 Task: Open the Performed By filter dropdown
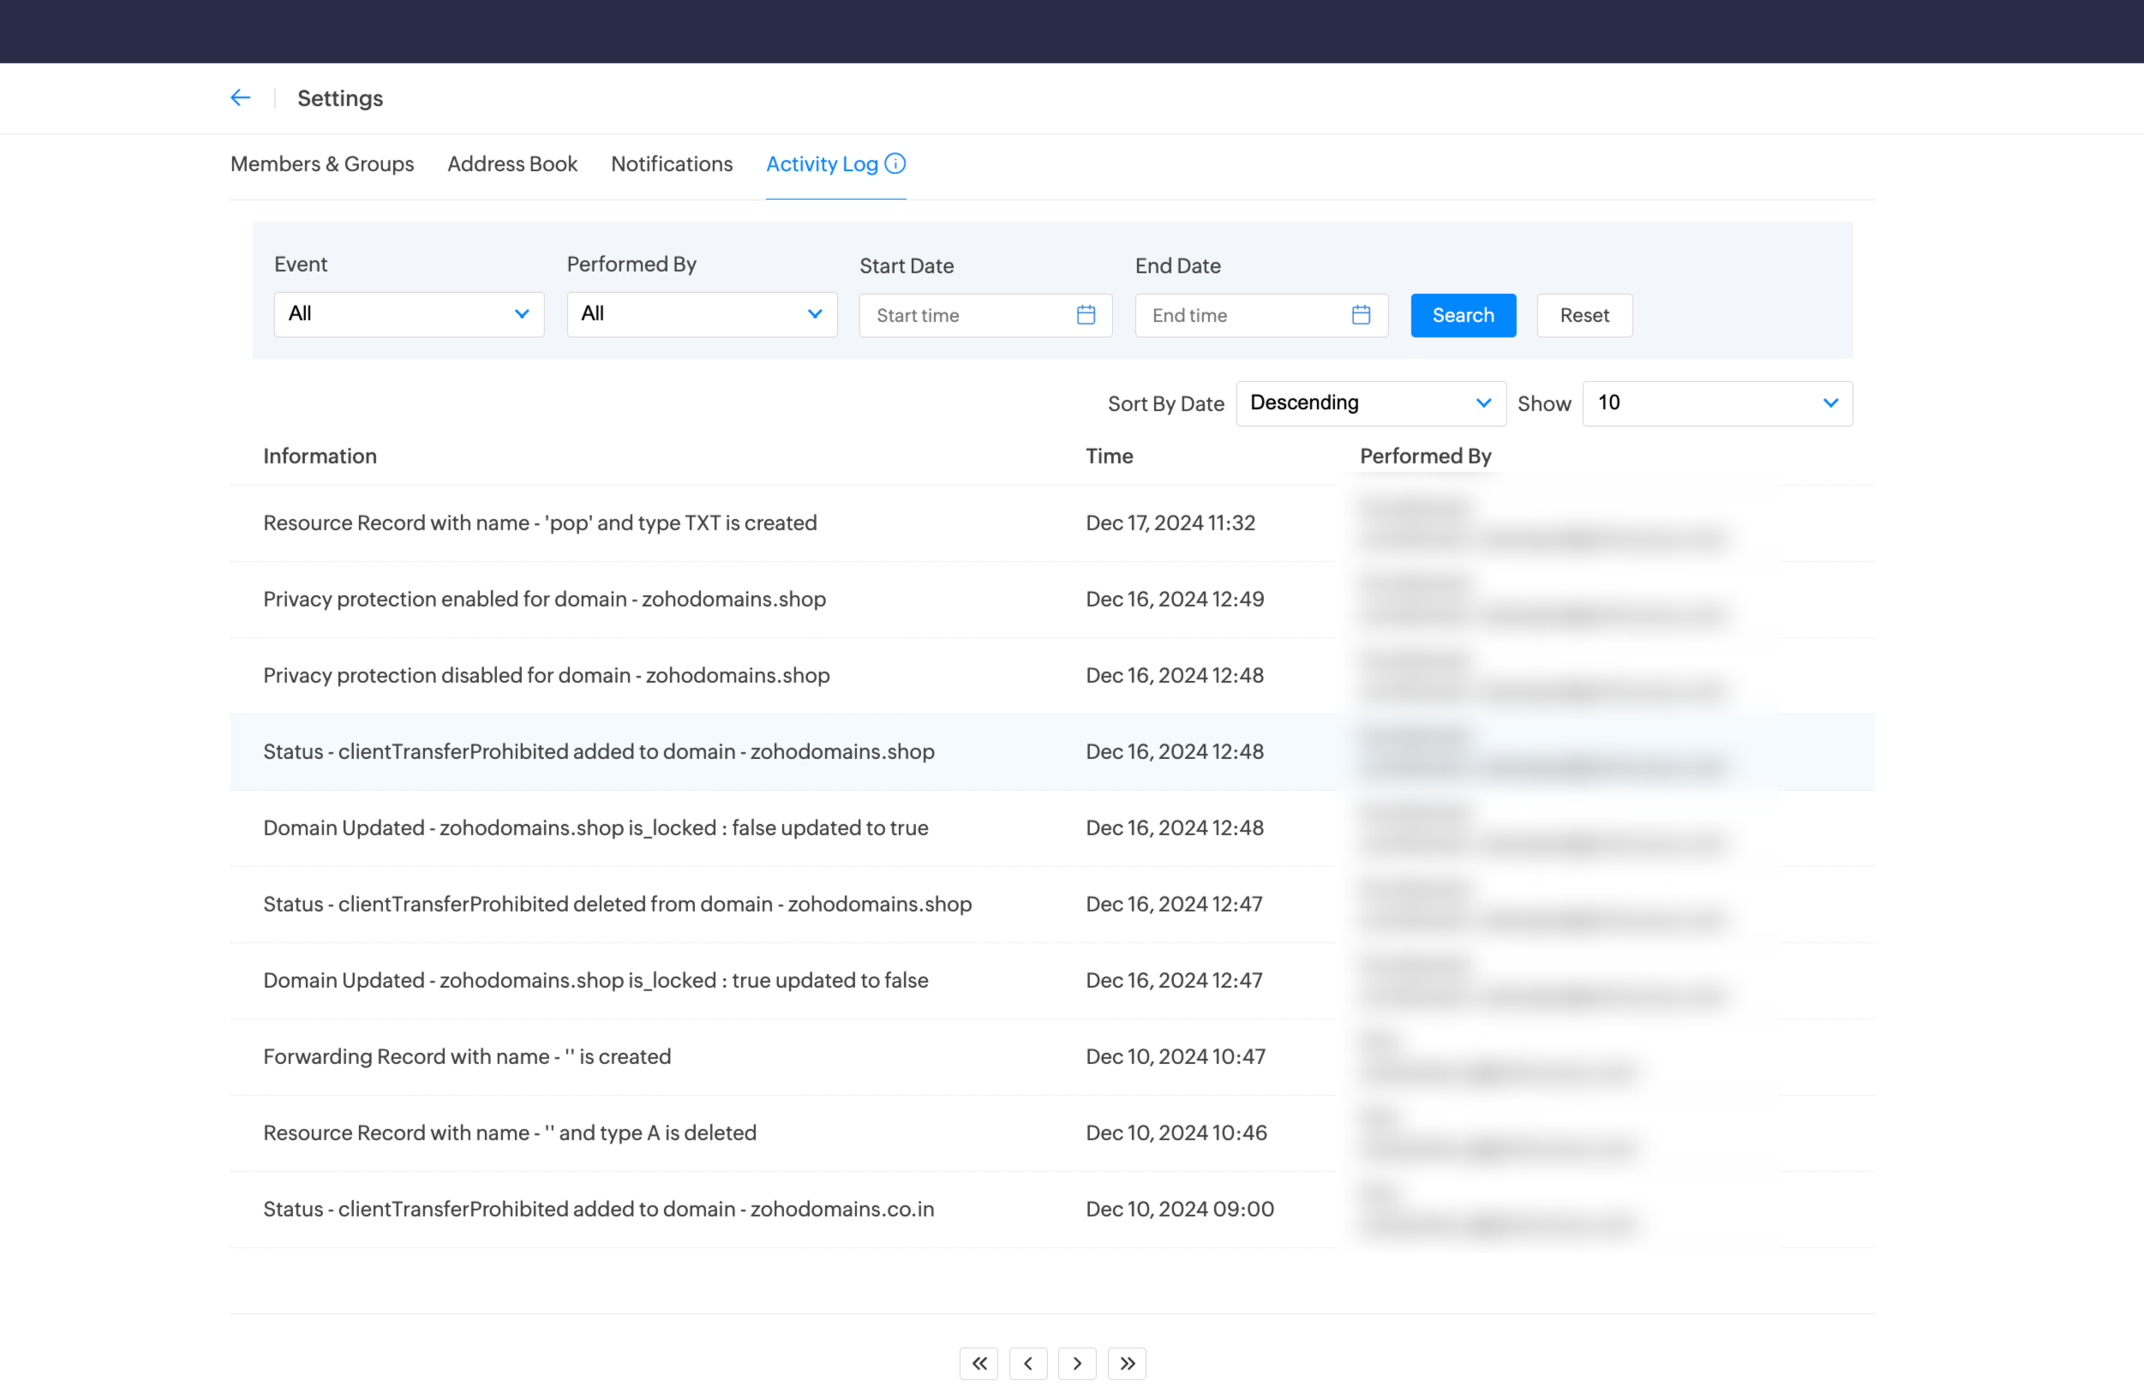pyautogui.click(x=701, y=314)
